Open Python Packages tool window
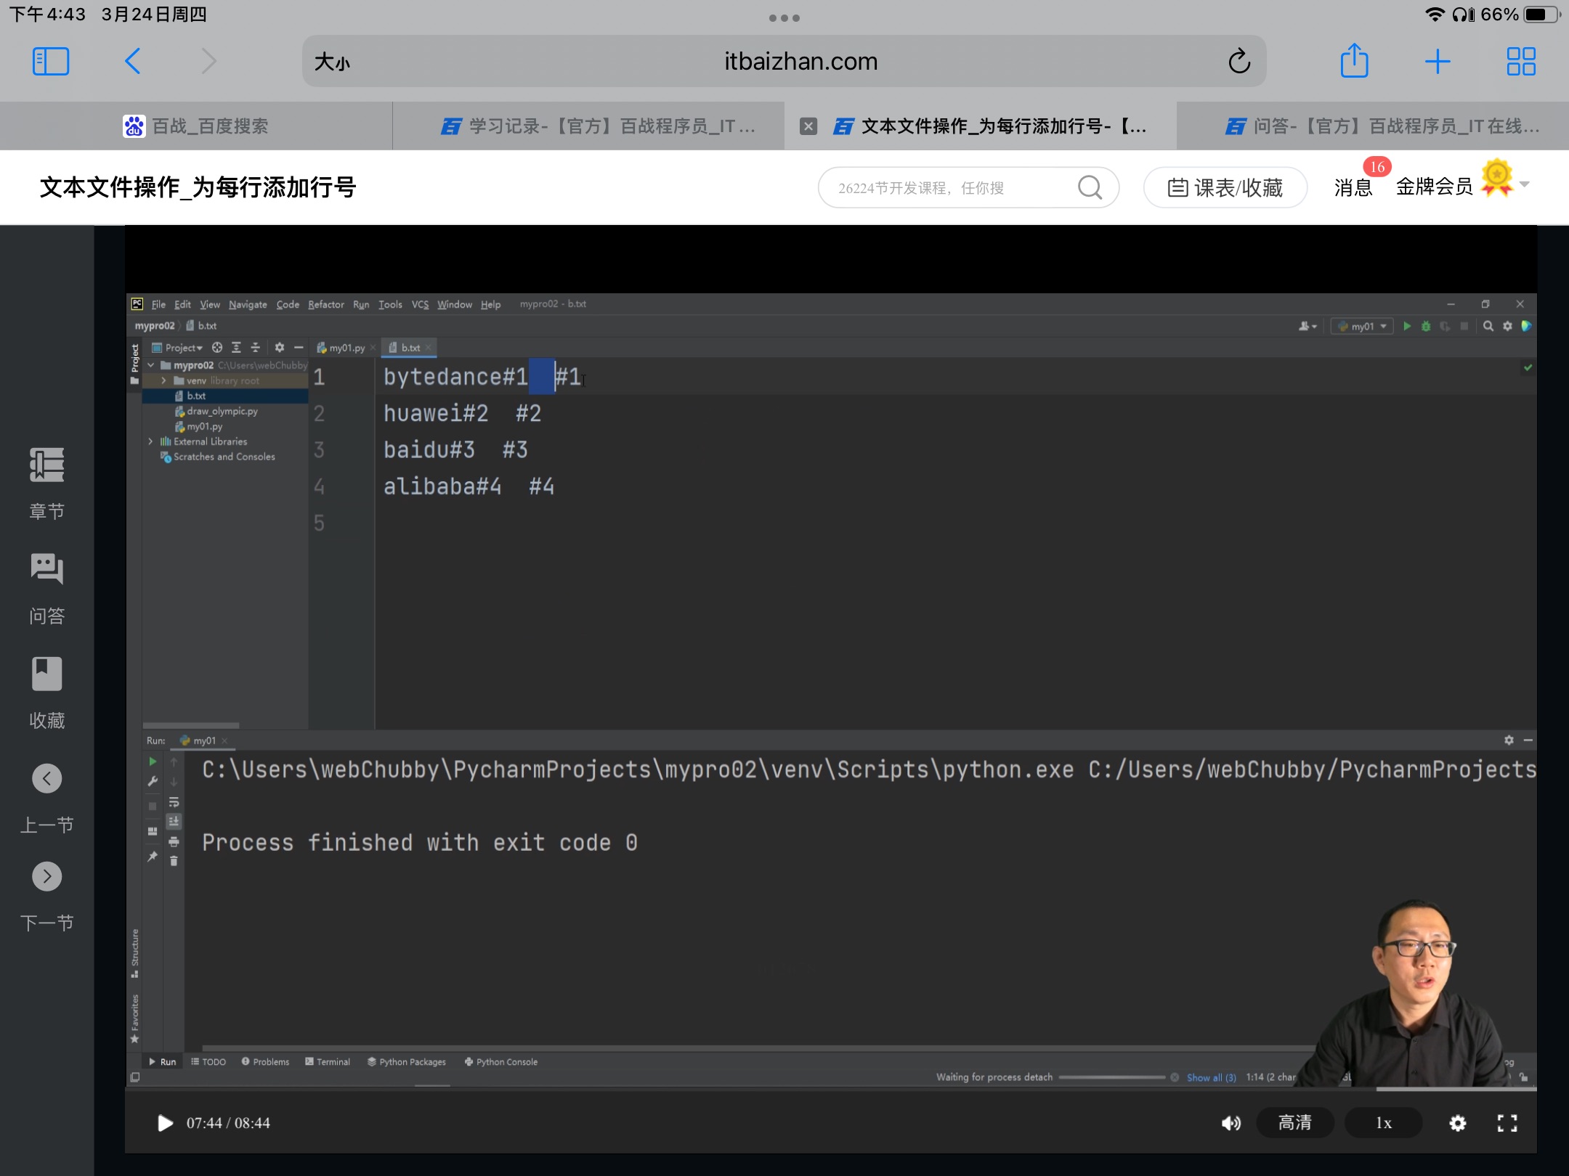Screen dimensions: 1569x1176 pyautogui.click(x=407, y=1062)
